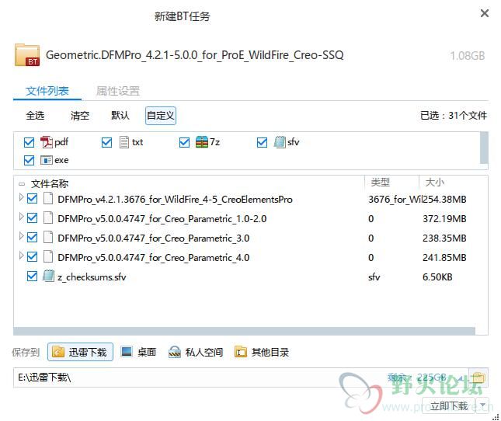
Task: Select DFMPro_v5.0.0.4747_for_Creo_Parametric_1.0-2.0 row name
Action: click(162, 219)
